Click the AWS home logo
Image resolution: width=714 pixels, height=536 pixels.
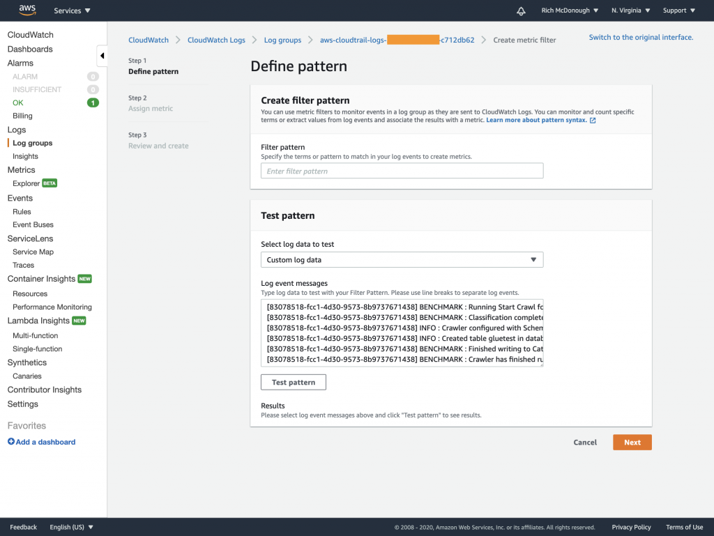pos(26,10)
